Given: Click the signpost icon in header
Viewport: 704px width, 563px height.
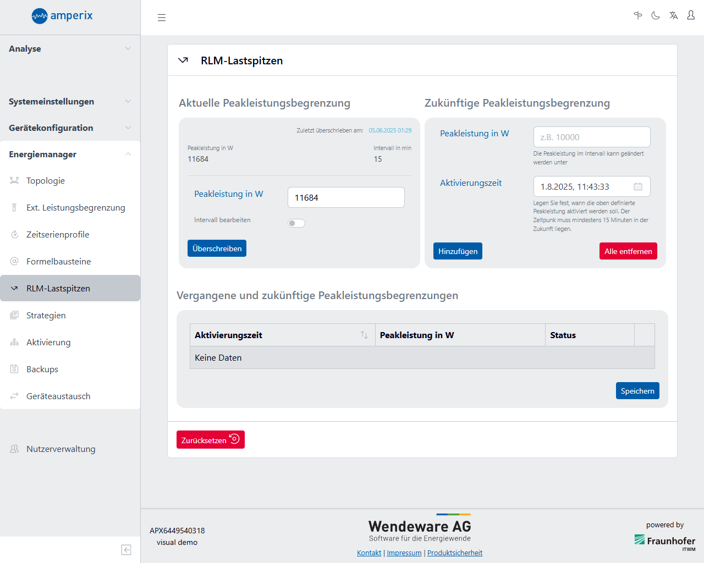Looking at the screenshot, I should click(x=638, y=16).
